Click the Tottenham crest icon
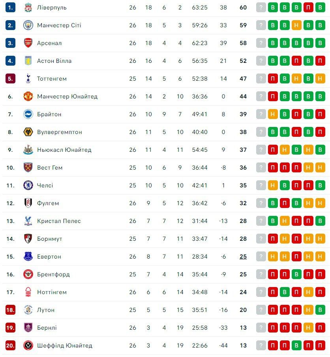The image size is (330, 357). (28, 79)
